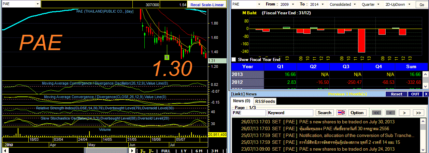Click the Go button

pos(422,5)
